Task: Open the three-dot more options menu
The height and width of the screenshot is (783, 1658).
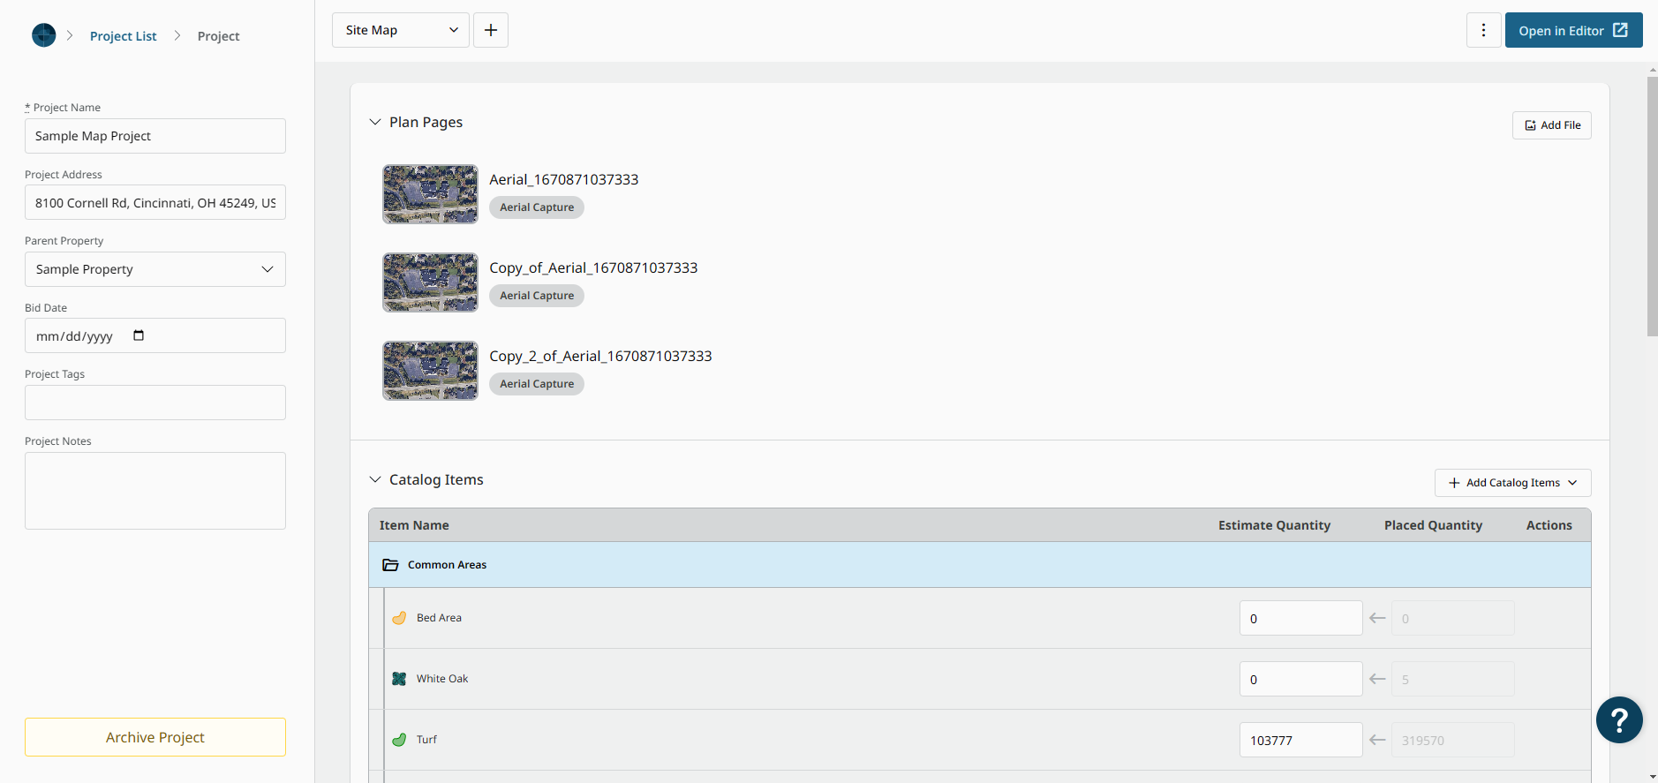Action: [x=1483, y=30]
